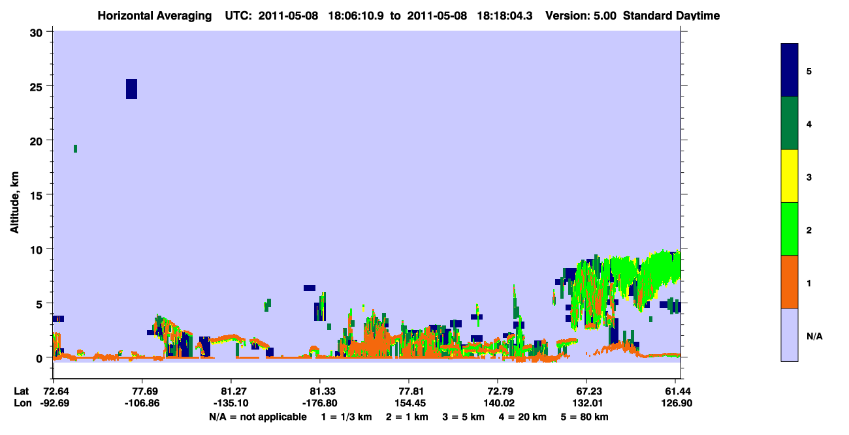The height and width of the screenshot is (435, 849).
Task: Click 'Standard Daytime' text in title
Action: pos(671,16)
